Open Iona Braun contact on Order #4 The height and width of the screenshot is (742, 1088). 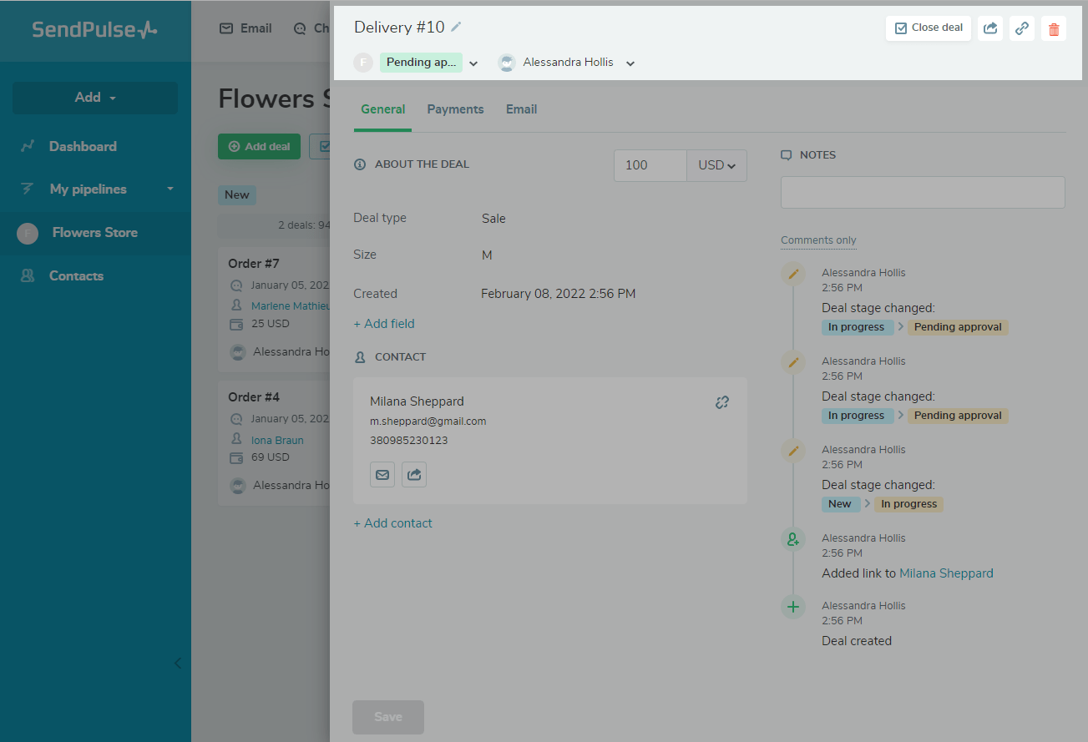(x=277, y=440)
